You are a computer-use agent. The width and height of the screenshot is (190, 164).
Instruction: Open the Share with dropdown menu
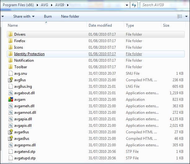click(24, 16)
